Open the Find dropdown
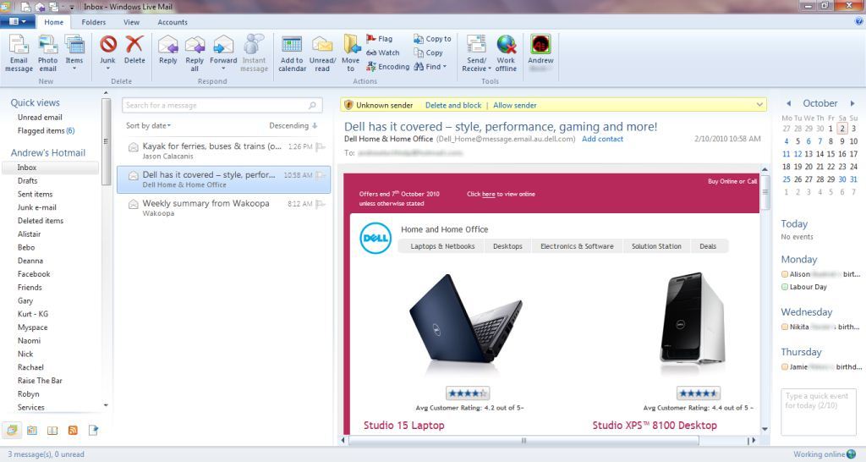The width and height of the screenshot is (866, 462). pyautogui.click(x=430, y=66)
